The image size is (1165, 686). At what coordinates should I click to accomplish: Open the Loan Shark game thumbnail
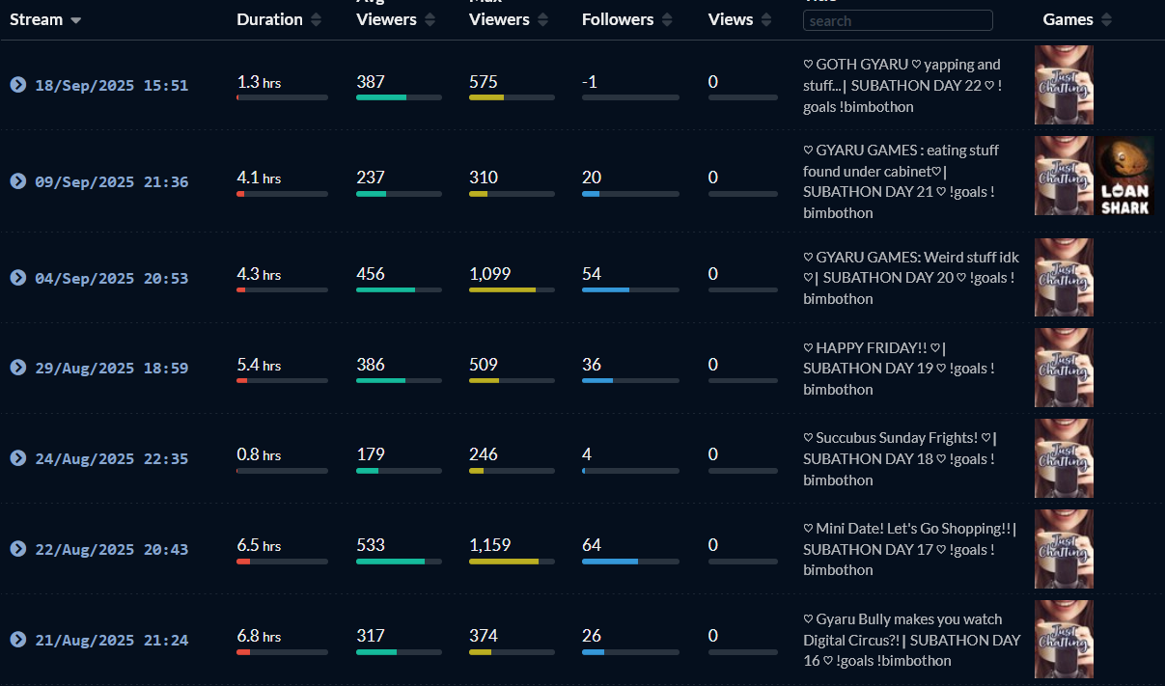tap(1124, 176)
